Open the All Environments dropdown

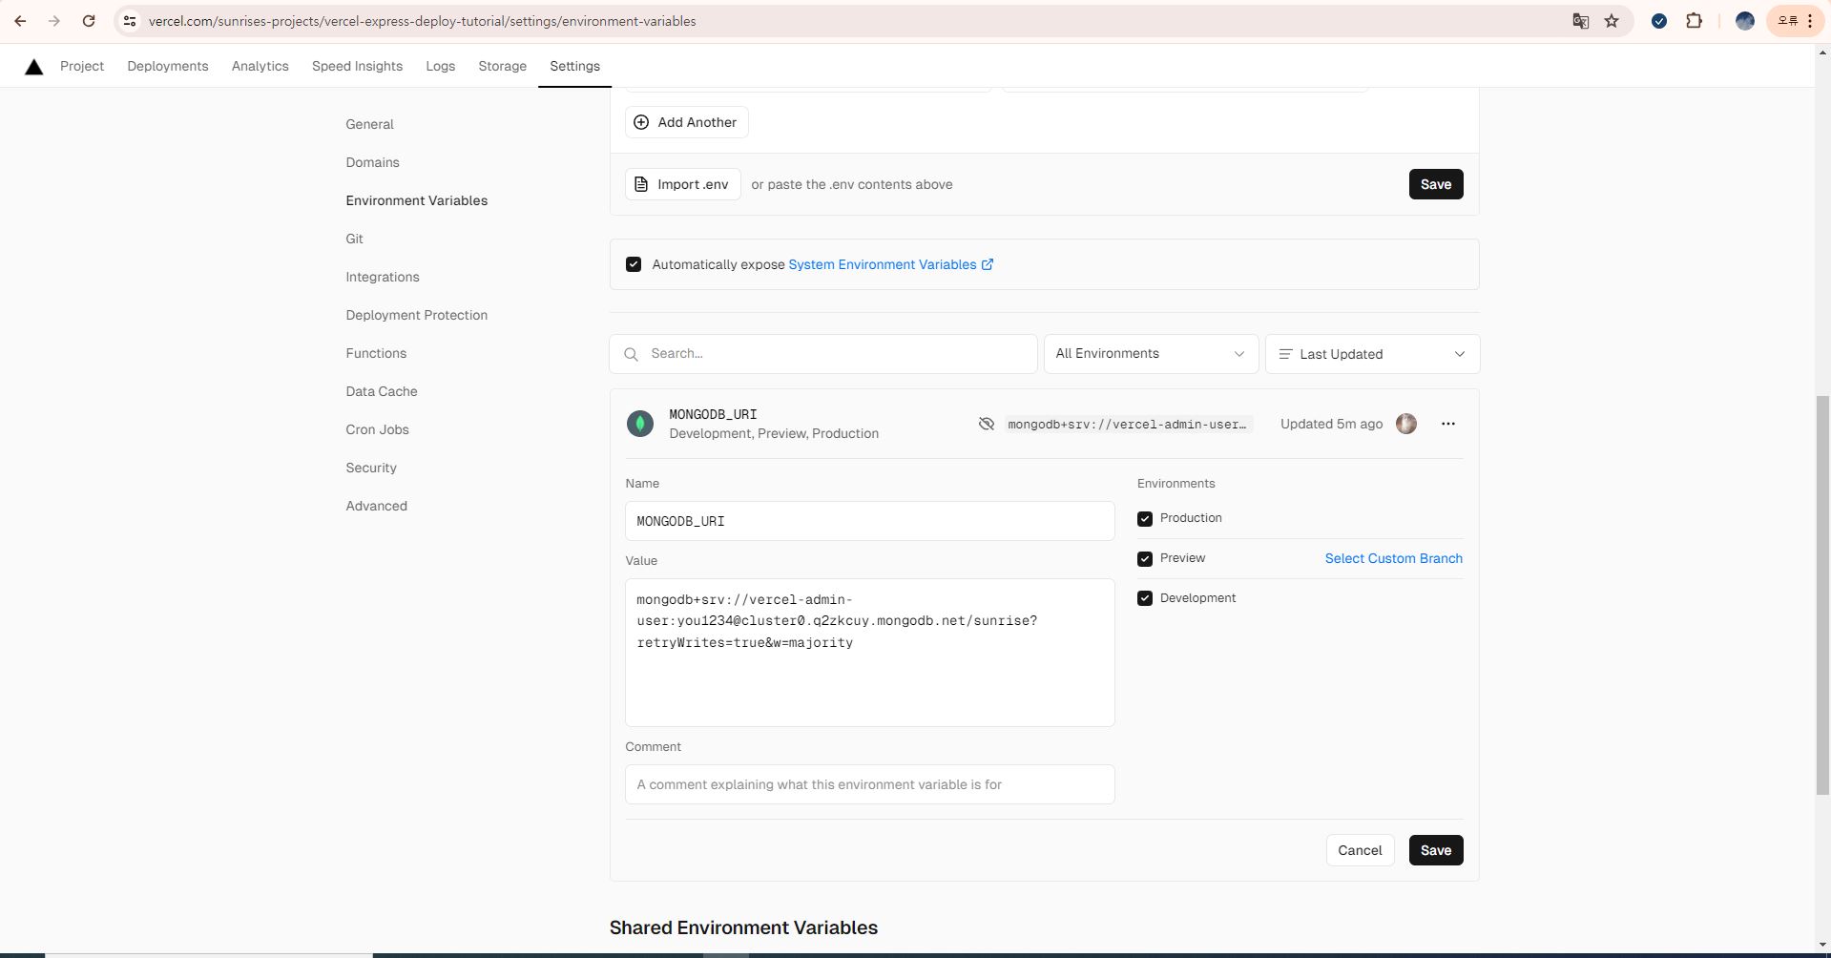[x=1151, y=354]
